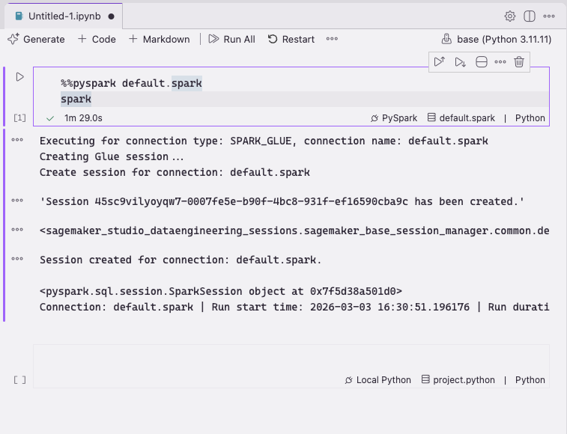The height and width of the screenshot is (434, 567).
Task: Change first cell language mode Python
Action: coord(530,118)
